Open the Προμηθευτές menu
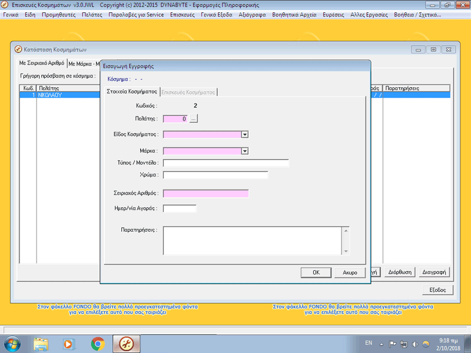Image resolution: width=471 pixels, height=353 pixels. click(x=58, y=15)
